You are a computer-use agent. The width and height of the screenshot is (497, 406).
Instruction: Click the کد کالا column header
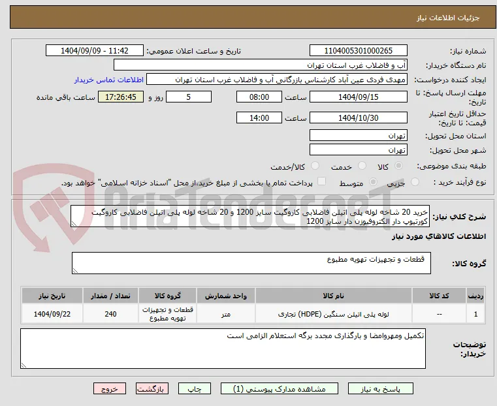coord(439,296)
